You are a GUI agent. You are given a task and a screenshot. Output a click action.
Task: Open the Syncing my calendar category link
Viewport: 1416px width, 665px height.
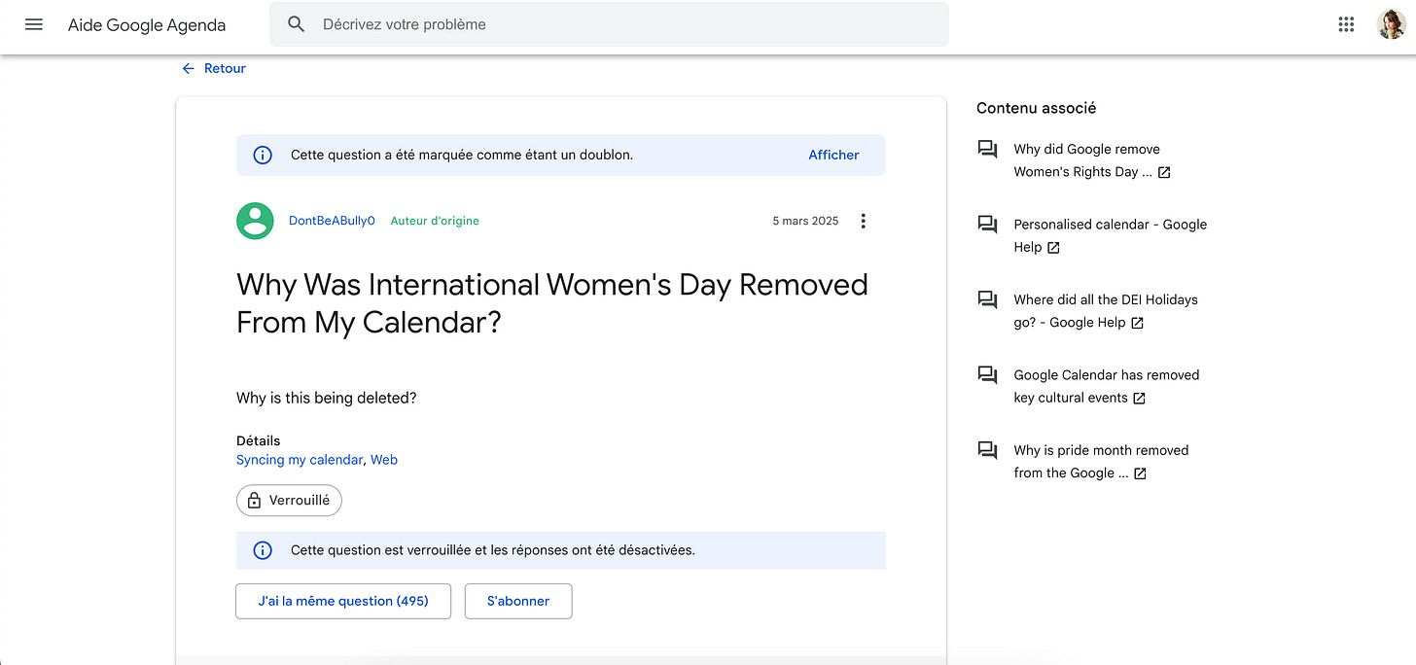(300, 460)
